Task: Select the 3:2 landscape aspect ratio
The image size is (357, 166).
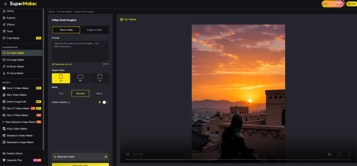Action: (x=80, y=78)
